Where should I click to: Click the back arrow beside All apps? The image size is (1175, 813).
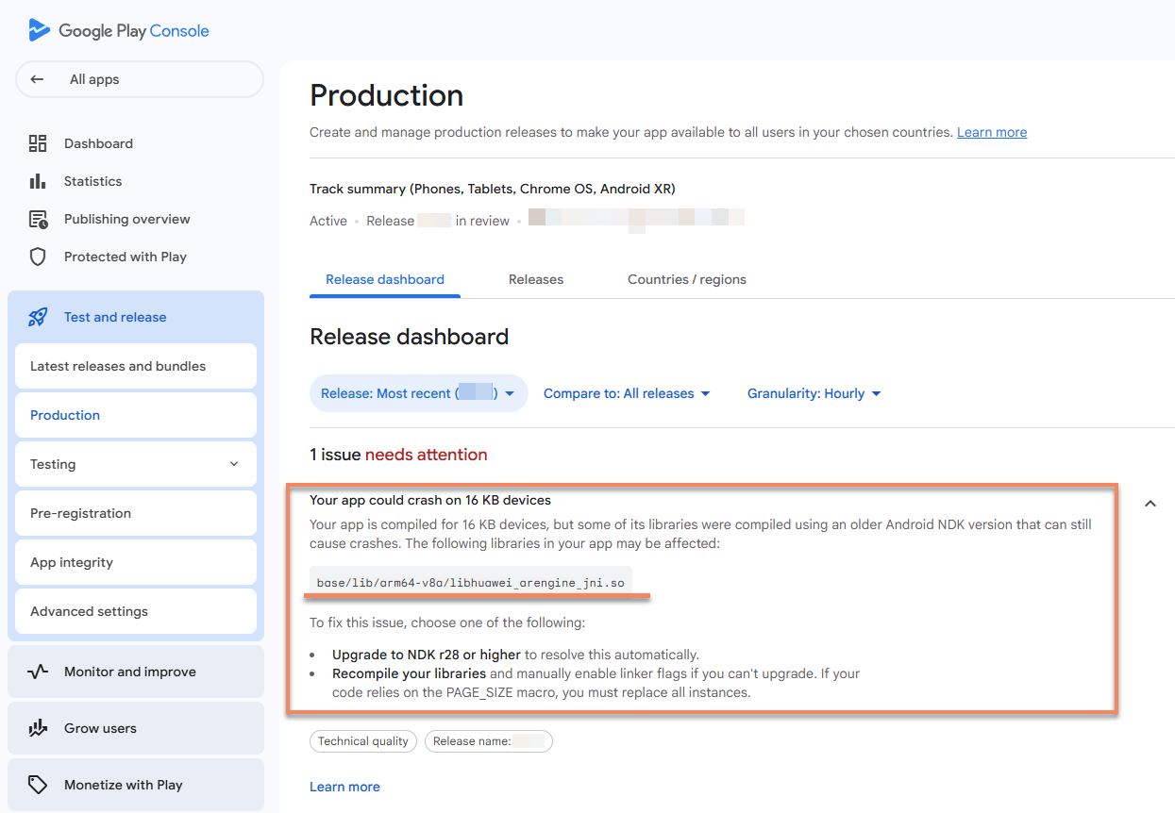[x=37, y=79]
